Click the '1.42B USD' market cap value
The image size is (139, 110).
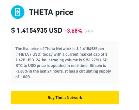[25, 60]
